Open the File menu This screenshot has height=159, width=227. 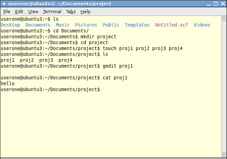7,12
